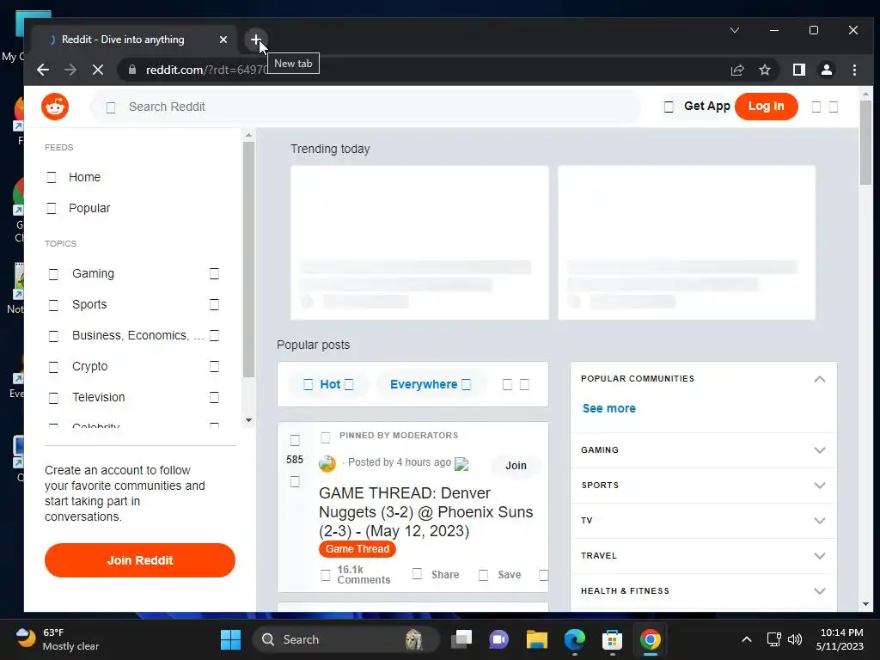Viewport: 880px width, 660px height.
Task: Go back using the browser back arrow
Action: [x=43, y=70]
